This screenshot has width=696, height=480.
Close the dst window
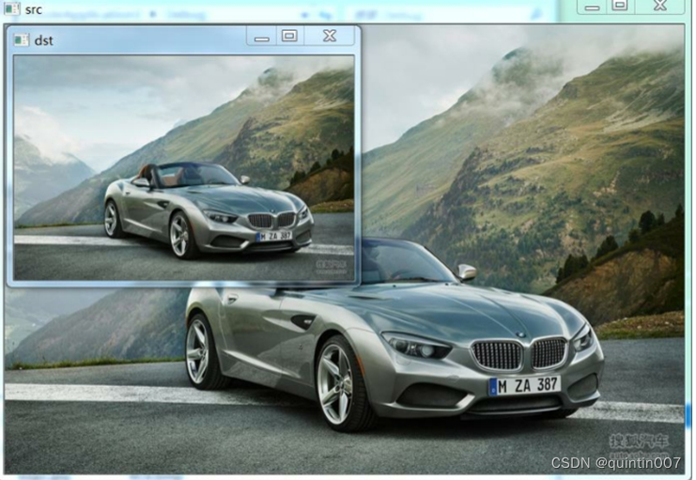point(330,37)
